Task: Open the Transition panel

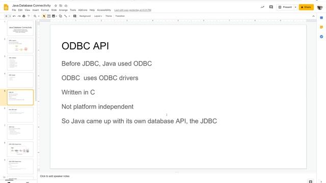Action: point(120,16)
